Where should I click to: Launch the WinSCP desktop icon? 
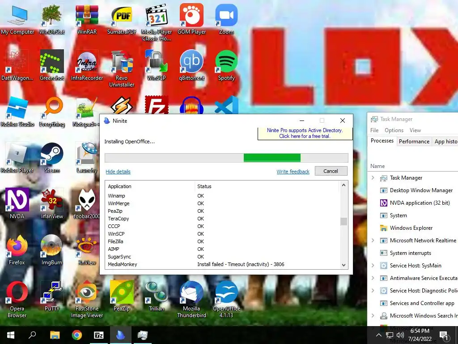[x=157, y=65]
